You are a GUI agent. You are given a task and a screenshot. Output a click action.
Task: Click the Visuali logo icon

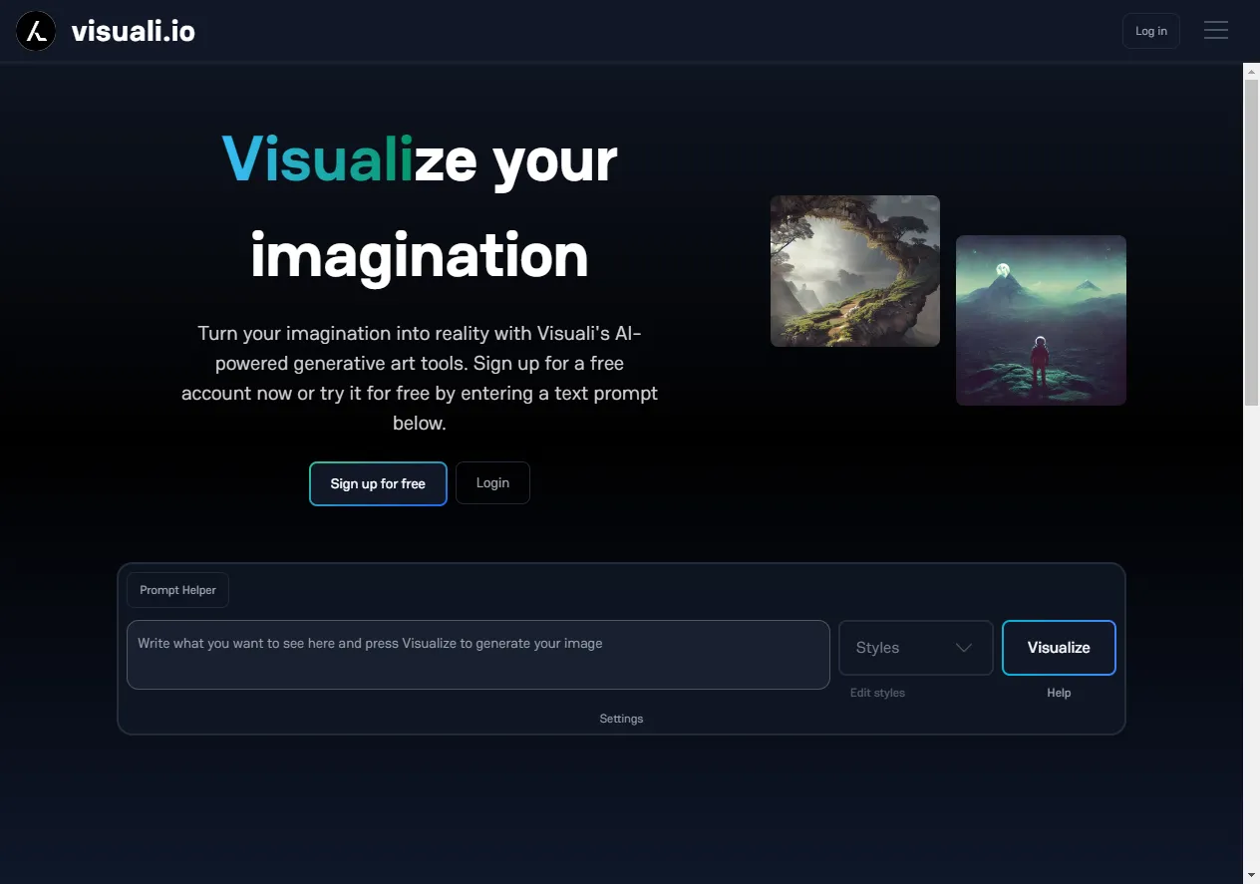35,31
